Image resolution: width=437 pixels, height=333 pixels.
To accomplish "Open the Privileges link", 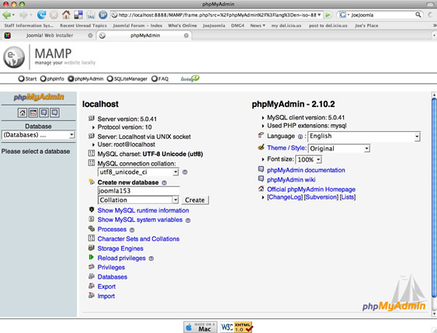I will (x=111, y=268).
